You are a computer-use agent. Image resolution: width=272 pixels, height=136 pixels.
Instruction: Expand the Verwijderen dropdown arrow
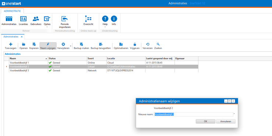coord(71,46)
